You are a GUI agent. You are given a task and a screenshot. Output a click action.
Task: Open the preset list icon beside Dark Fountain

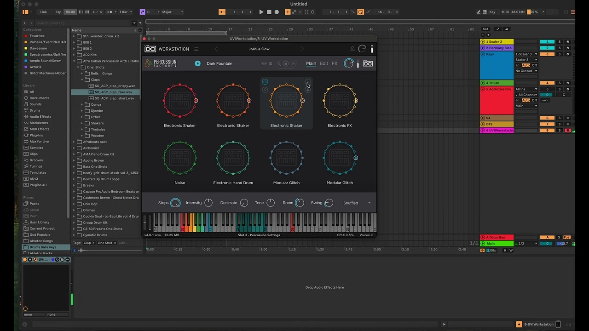click(x=271, y=63)
